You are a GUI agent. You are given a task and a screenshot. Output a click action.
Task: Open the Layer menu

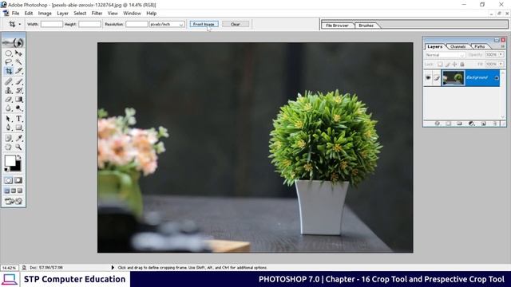62,14
